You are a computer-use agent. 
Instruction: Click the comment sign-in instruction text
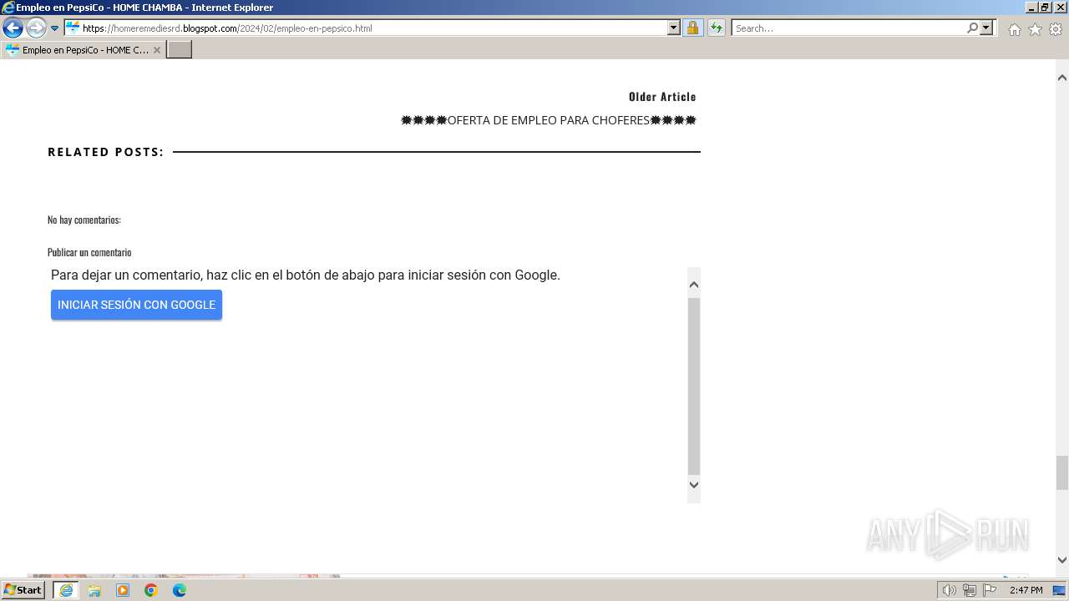coord(306,275)
